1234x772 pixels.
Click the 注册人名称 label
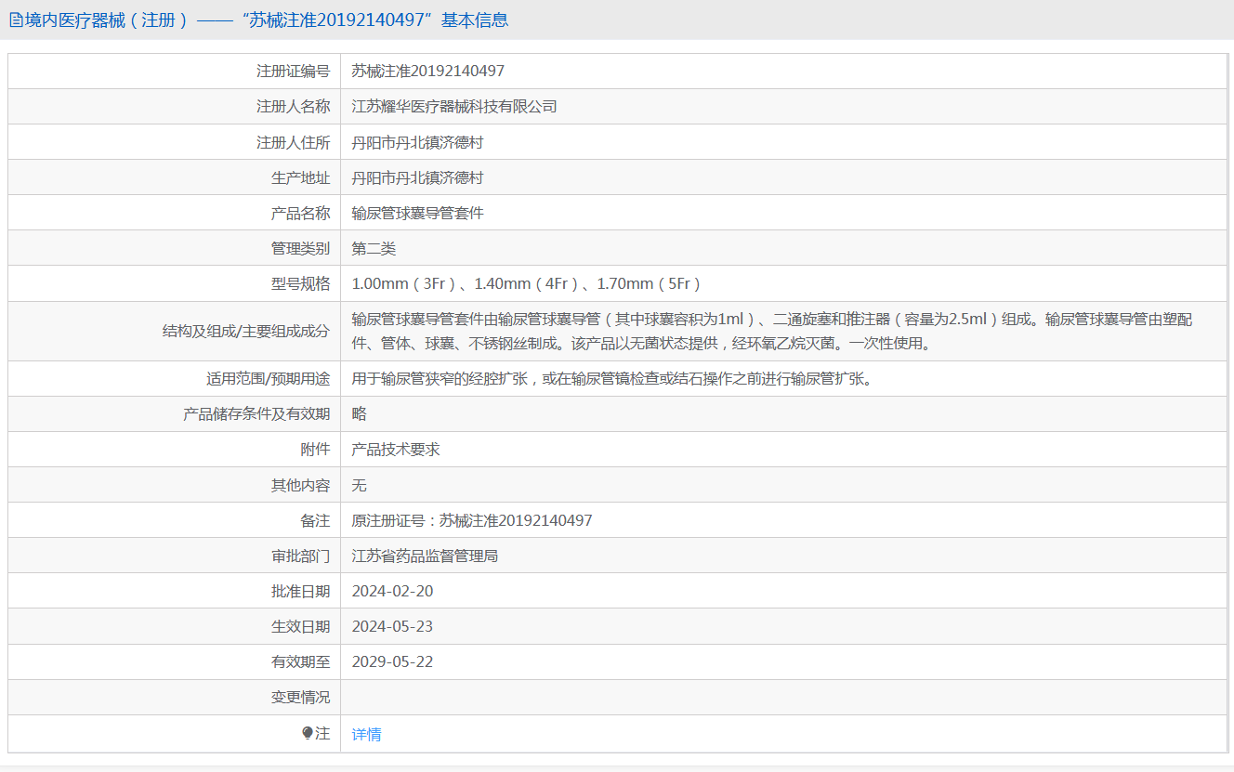click(294, 107)
